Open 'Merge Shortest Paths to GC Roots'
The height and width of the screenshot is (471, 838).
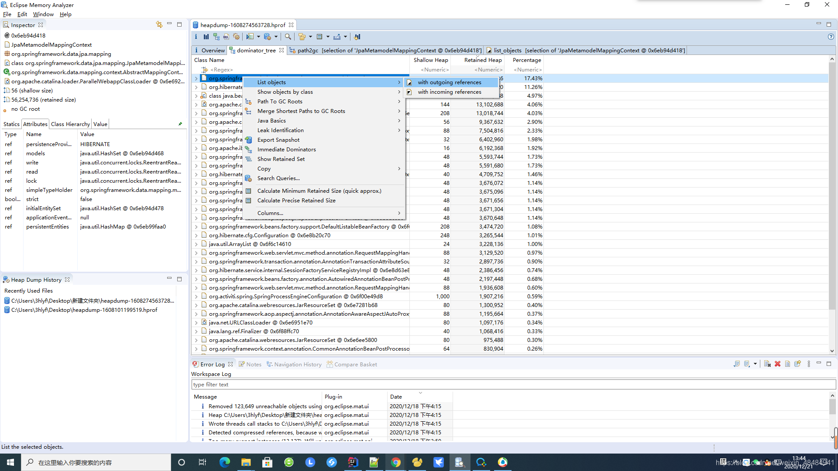click(x=324, y=111)
